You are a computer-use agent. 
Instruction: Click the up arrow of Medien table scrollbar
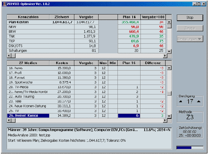(x=169, y=68)
